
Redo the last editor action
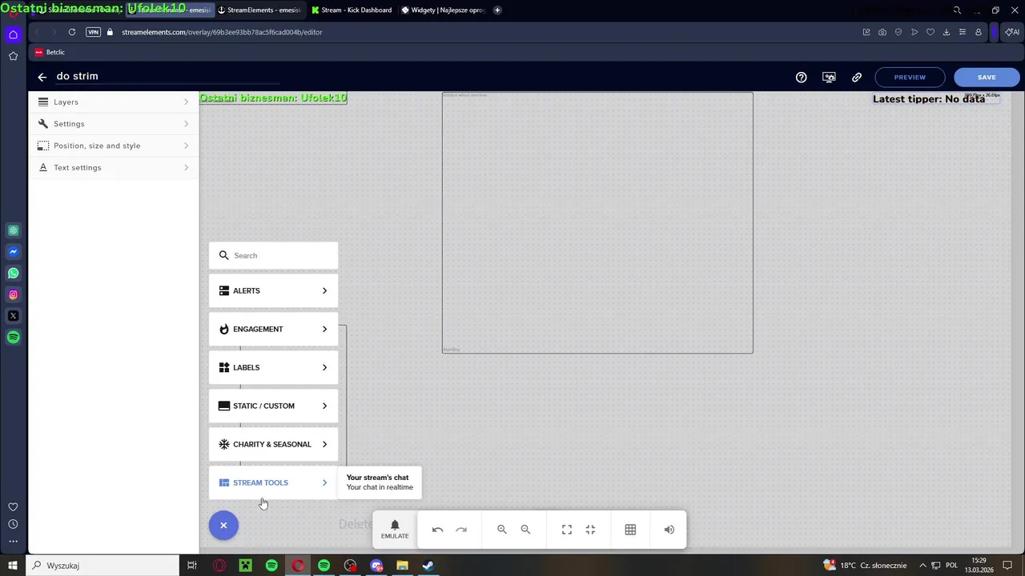(461, 530)
